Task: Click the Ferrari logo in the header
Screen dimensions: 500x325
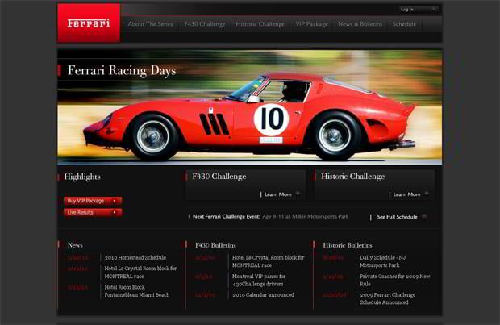Action: (88, 23)
